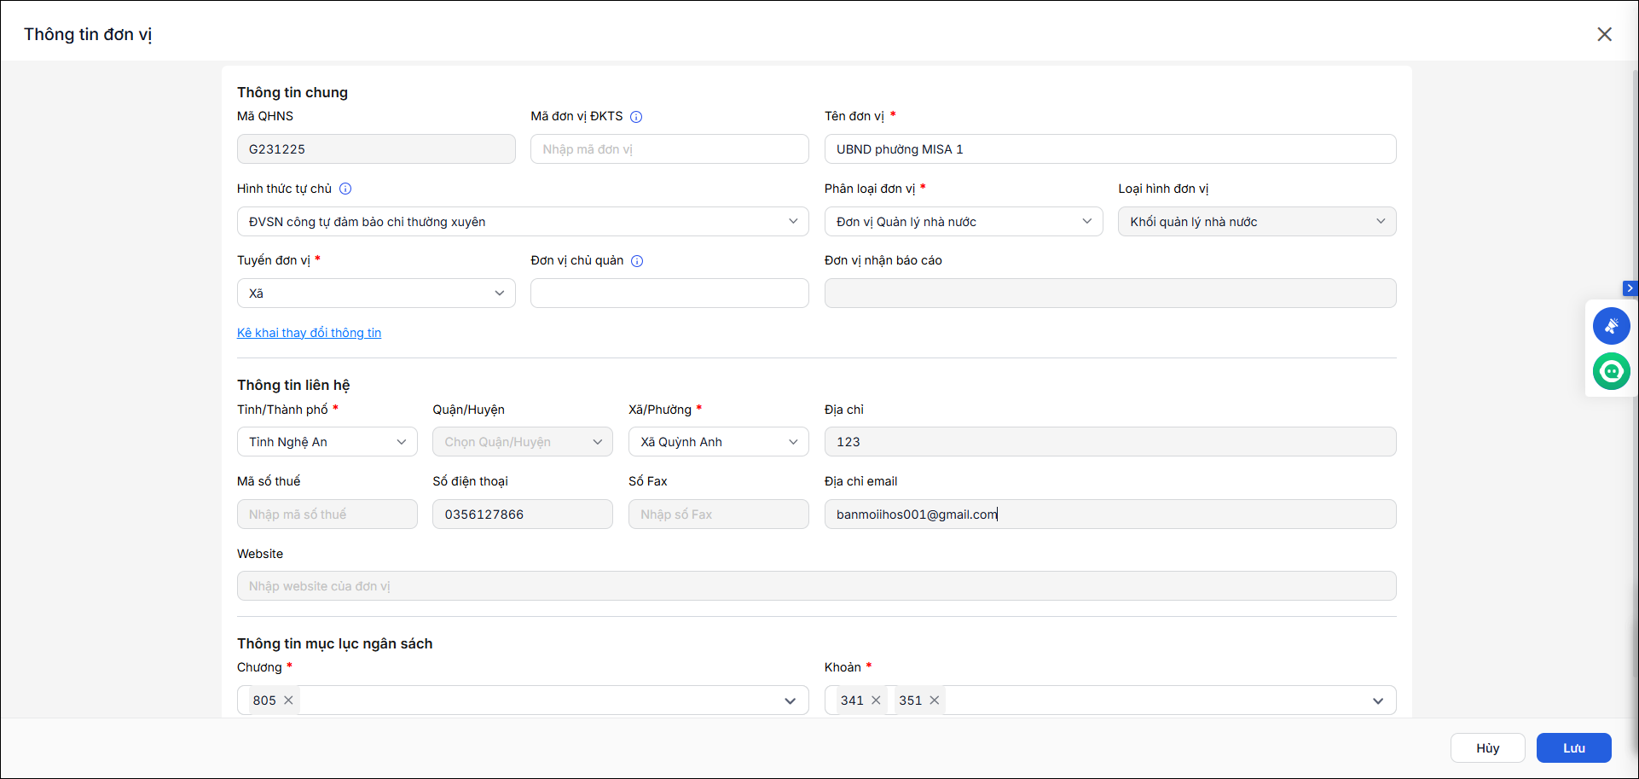Open the blue pin assistant floating button
The height and width of the screenshot is (779, 1639).
(1611, 326)
